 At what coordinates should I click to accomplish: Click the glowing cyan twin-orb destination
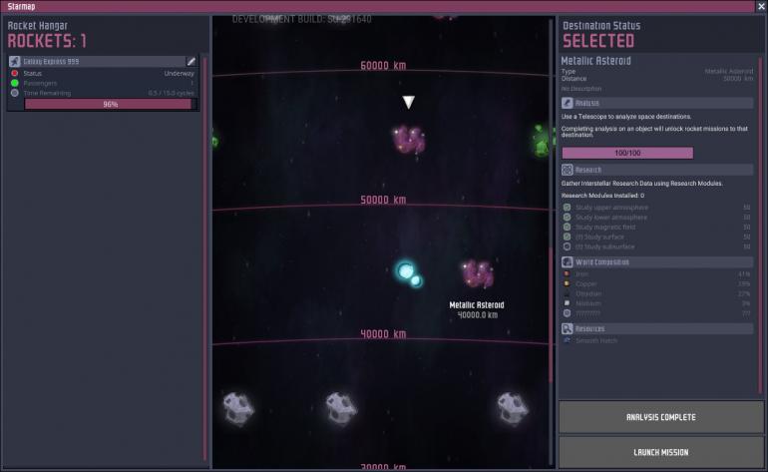[409, 273]
